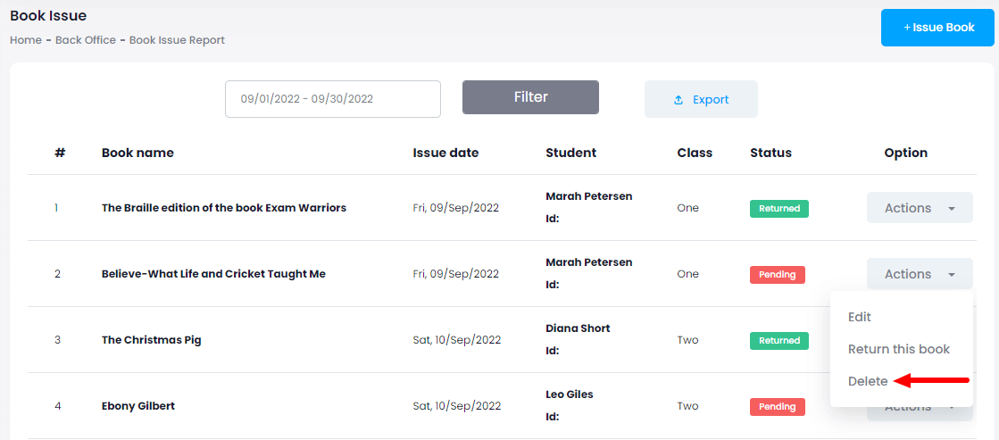Click the Status column header

pos(770,153)
